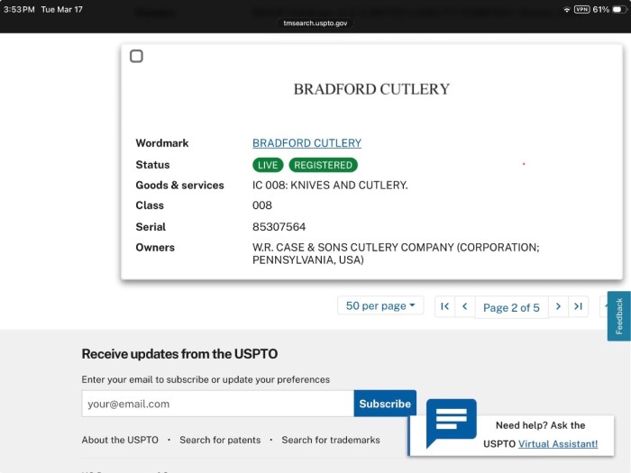631x473 pixels.
Task: Jump to the last results page
Action: click(579, 307)
